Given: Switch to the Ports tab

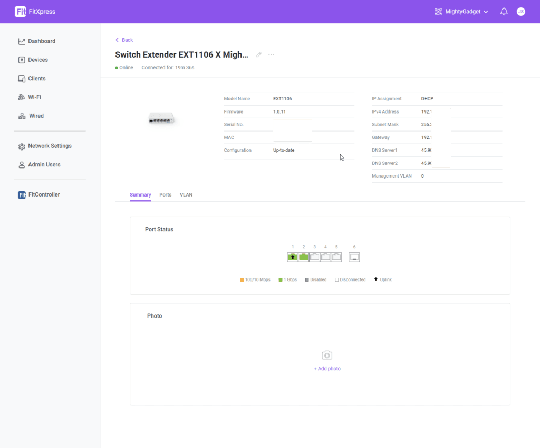Looking at the screenshot, I should coord(165,195).
